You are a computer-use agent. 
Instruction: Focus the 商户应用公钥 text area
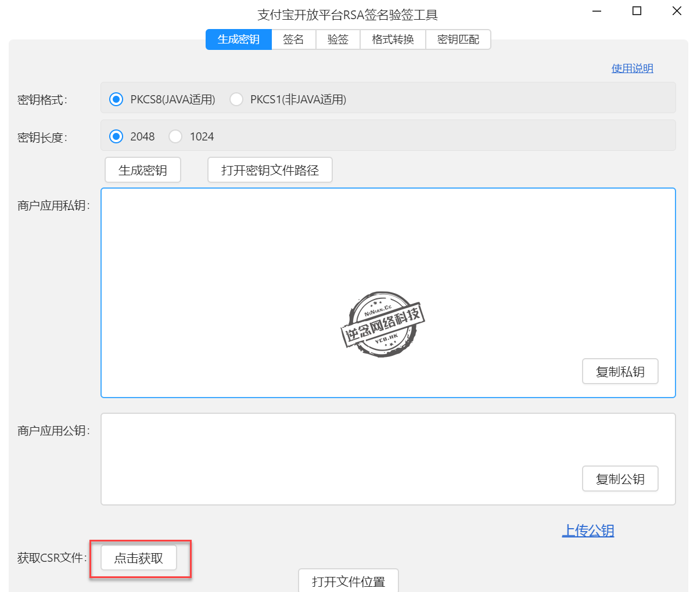coord(388,459)
